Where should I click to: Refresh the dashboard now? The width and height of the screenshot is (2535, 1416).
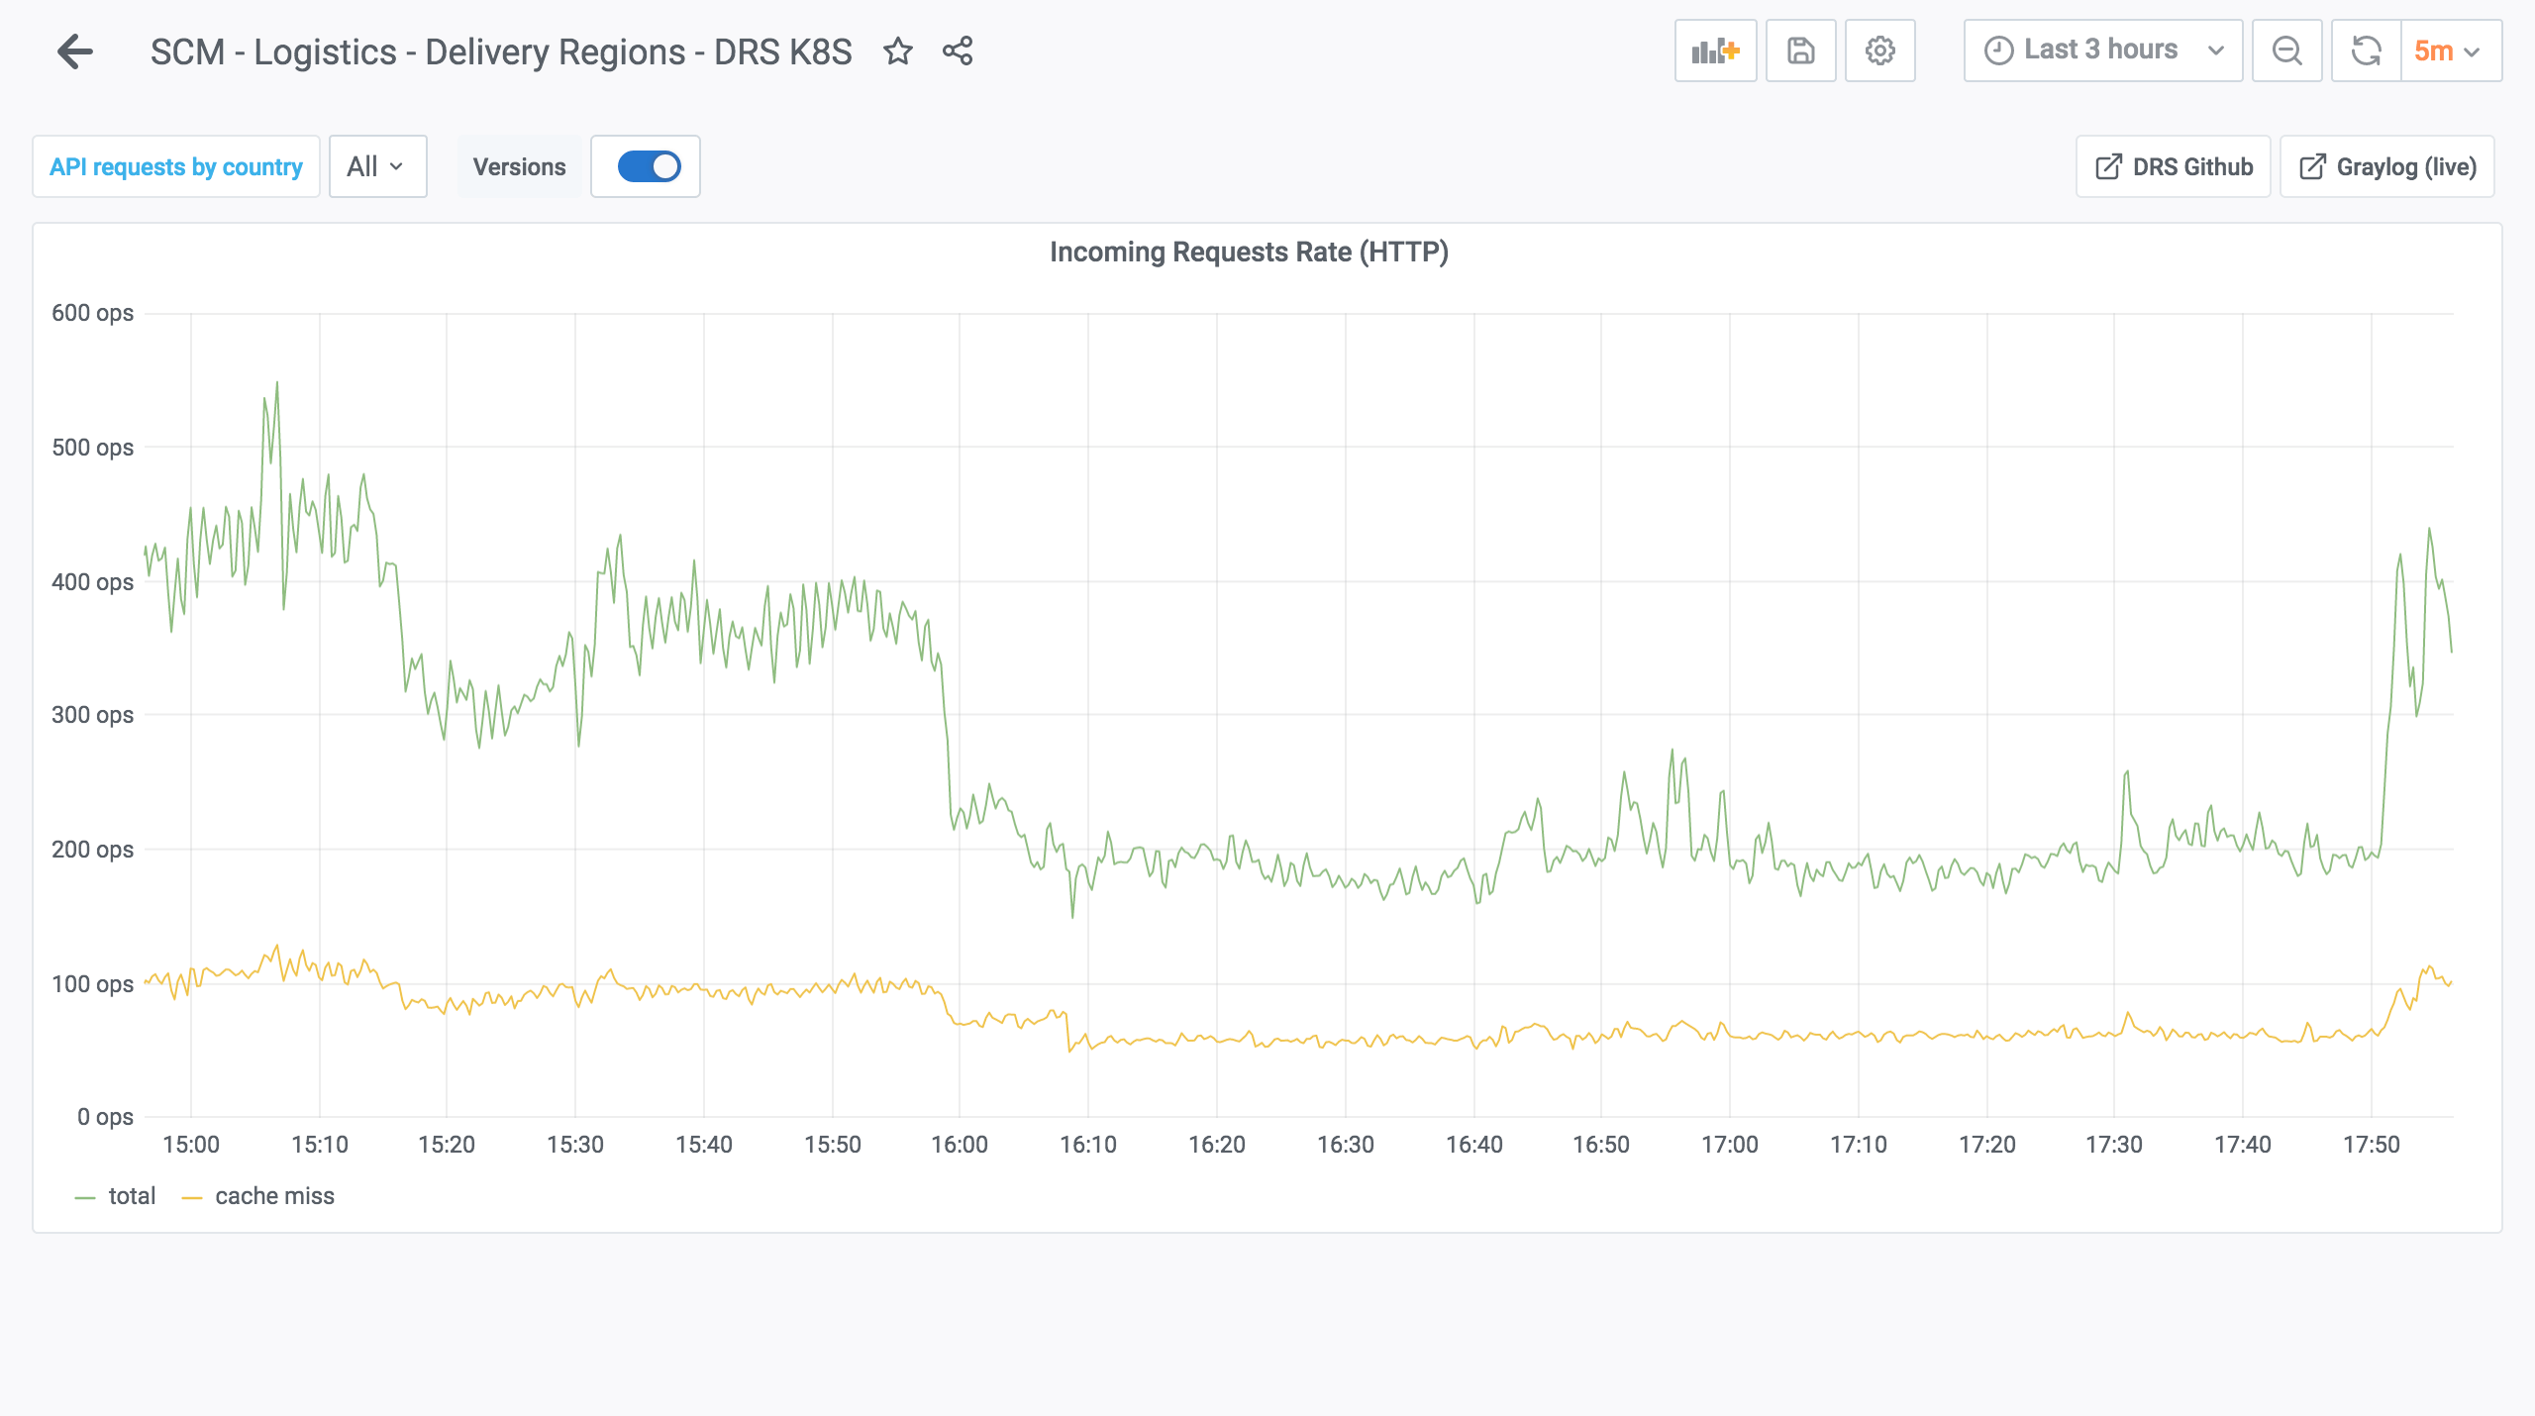coord(2367,51)
